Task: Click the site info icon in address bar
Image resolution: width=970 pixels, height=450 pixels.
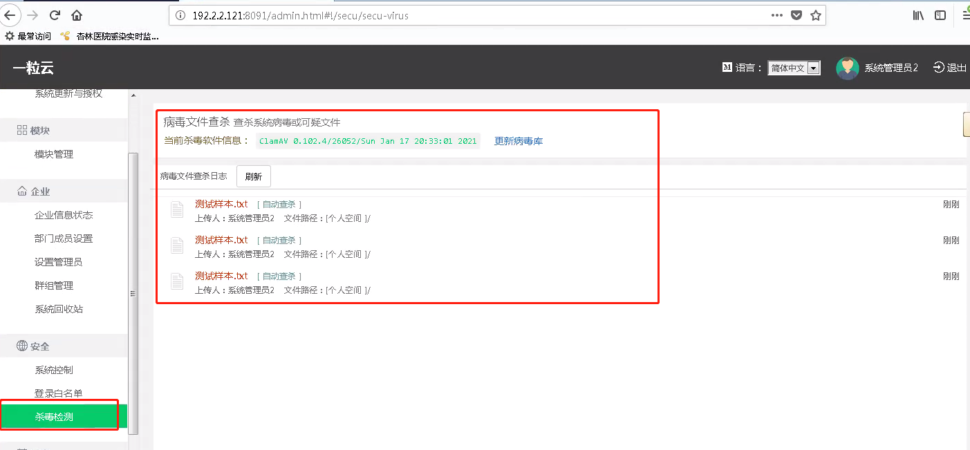Action: [x=179, y=15]
